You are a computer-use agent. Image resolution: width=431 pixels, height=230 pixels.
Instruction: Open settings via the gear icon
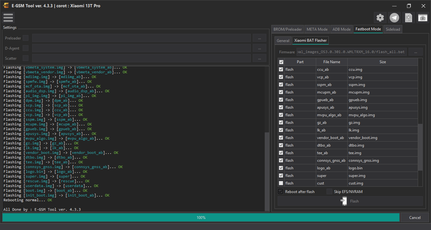click(380, 18)
